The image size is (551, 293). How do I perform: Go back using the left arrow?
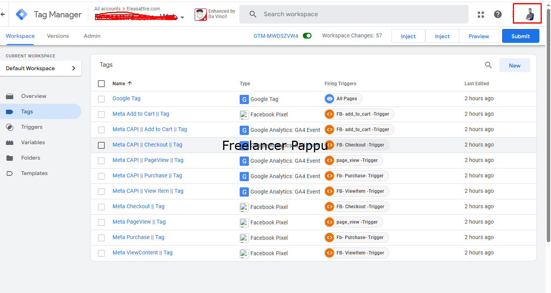coord(3,15)
